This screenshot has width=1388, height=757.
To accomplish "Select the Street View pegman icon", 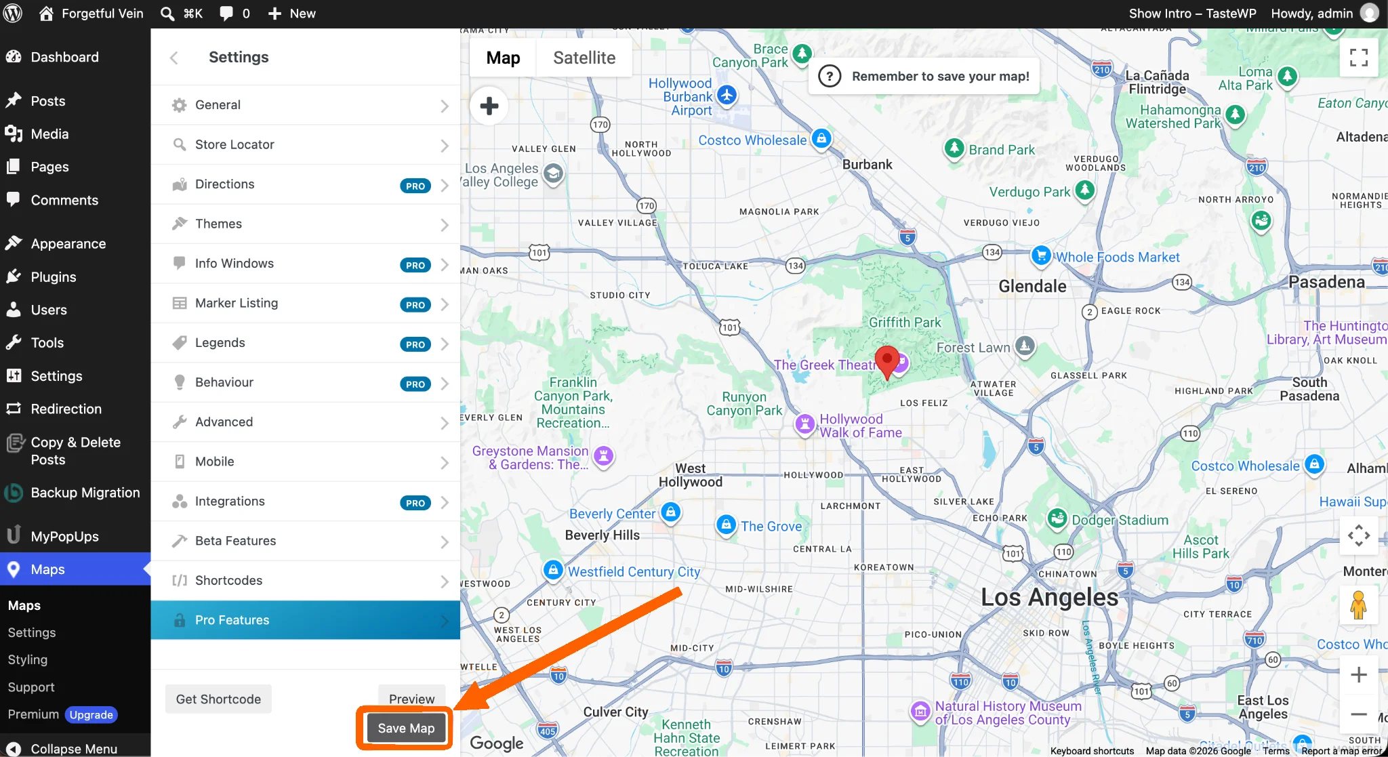I will (x=1358, y=605).
